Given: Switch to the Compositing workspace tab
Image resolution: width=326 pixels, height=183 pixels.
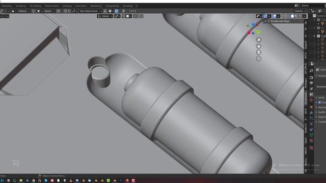Looking at the screenshot, I should (x=112, y=6).
